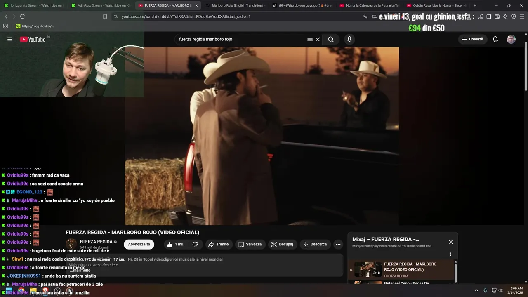Switch to 'Who do you guys got?' tab
The width and height of the screenshot is (528, 297).
click(x=302, y=5)
